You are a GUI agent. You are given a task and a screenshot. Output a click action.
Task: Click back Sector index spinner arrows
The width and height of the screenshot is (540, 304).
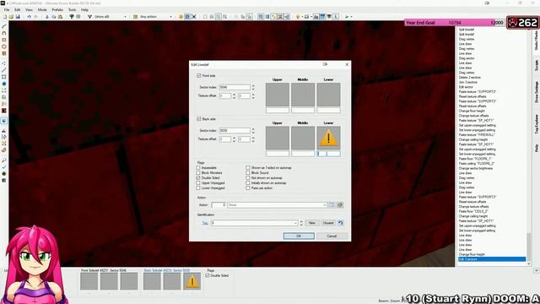click(253, 131)
